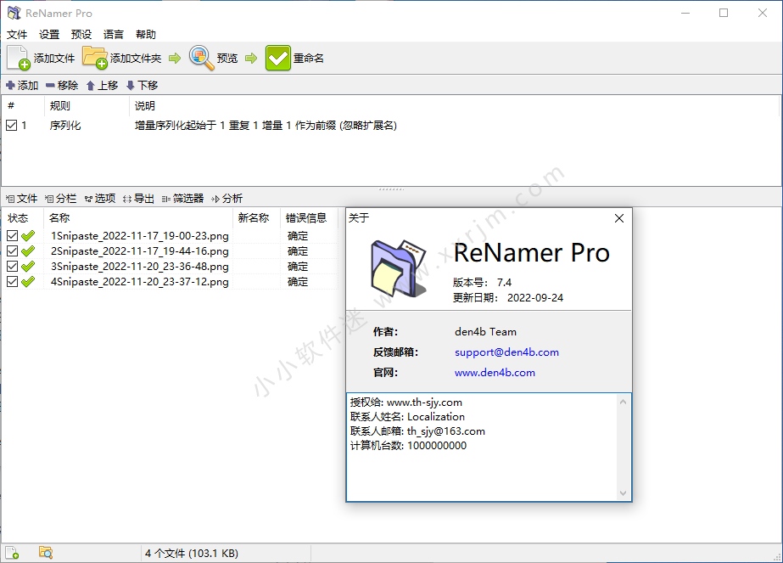The width and height of the screenshot is (783, 563).
Task: Click the 添加文件夹 button label
Action: click(136, 59)
